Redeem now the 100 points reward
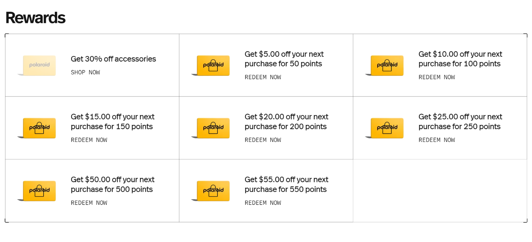Image resolution: width=532 pixels, height=242 pixels. click(x=437, y=77)
